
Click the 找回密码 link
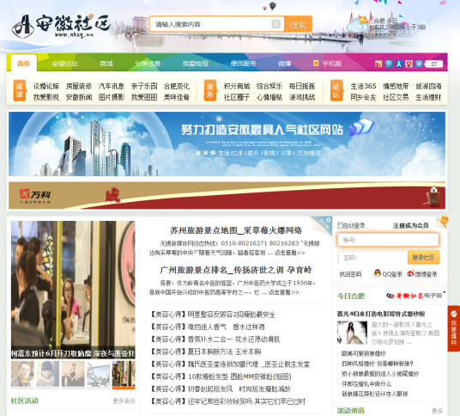click(350, 274)
